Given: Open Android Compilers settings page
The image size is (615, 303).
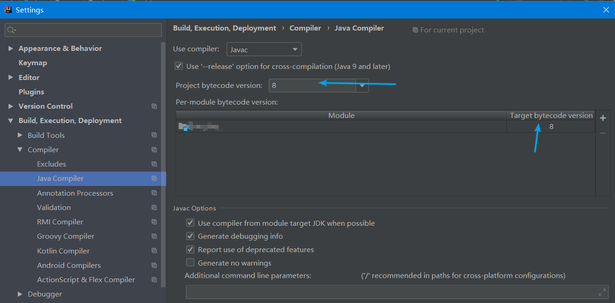Looking at the screenshot, I should point(69,266).
